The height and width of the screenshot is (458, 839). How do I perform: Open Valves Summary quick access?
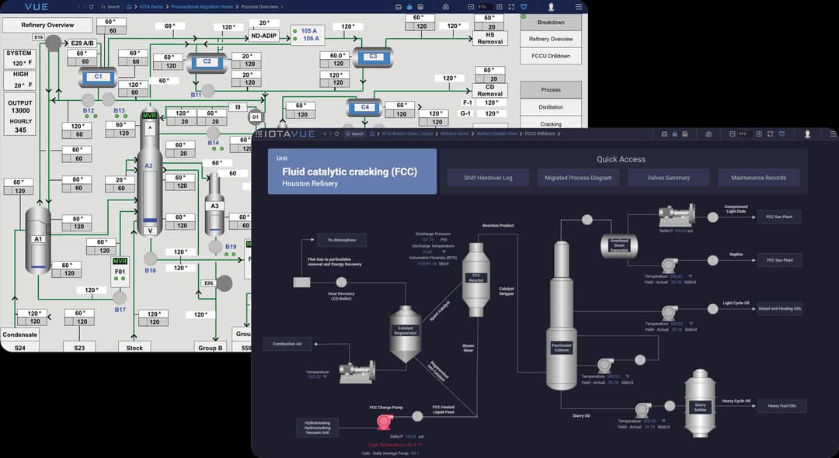[668, 178]
